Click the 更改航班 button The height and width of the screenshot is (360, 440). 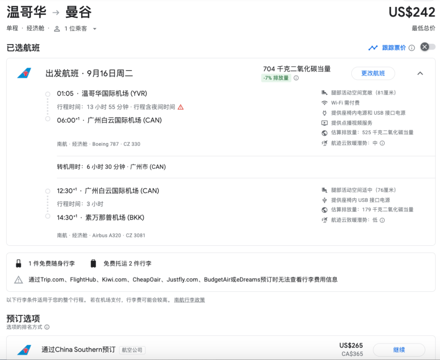pos(373,73)
